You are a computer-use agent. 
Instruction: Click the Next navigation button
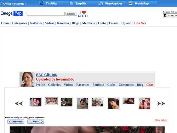pos(36,122)
